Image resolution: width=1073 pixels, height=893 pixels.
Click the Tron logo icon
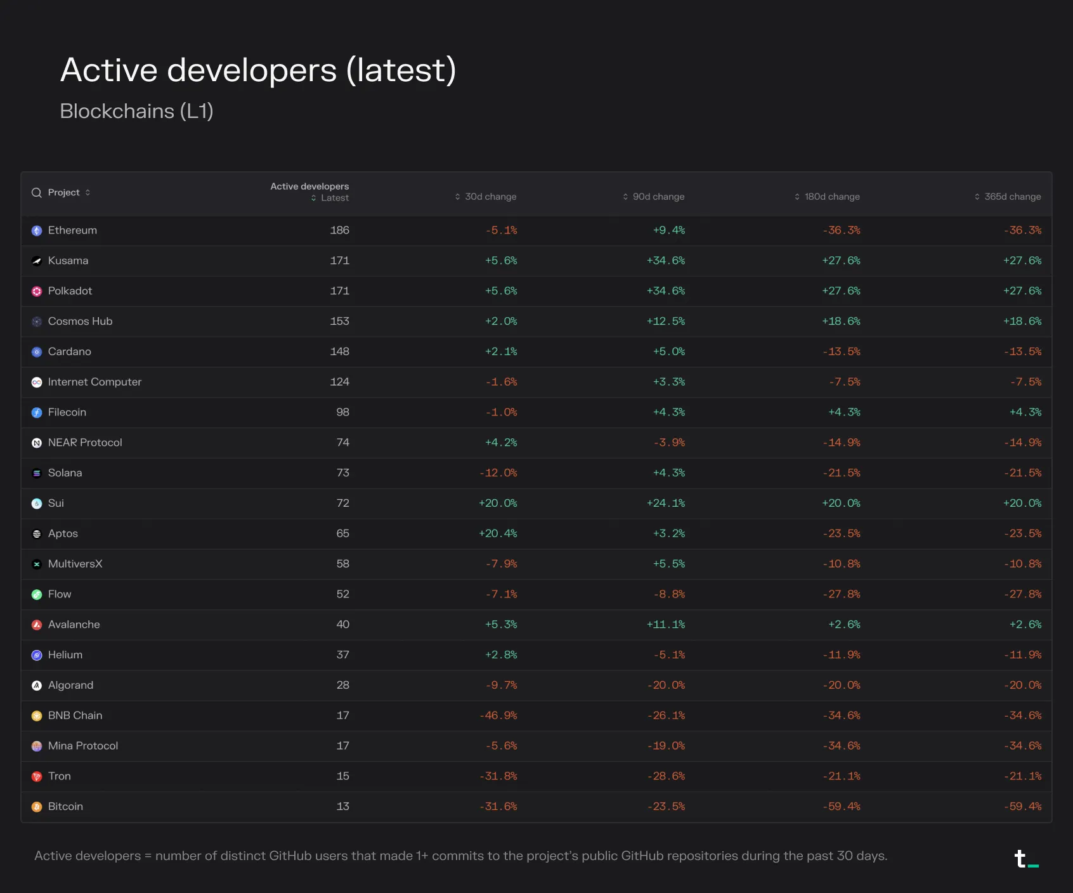pyautogui.click(x=37, y=776)
